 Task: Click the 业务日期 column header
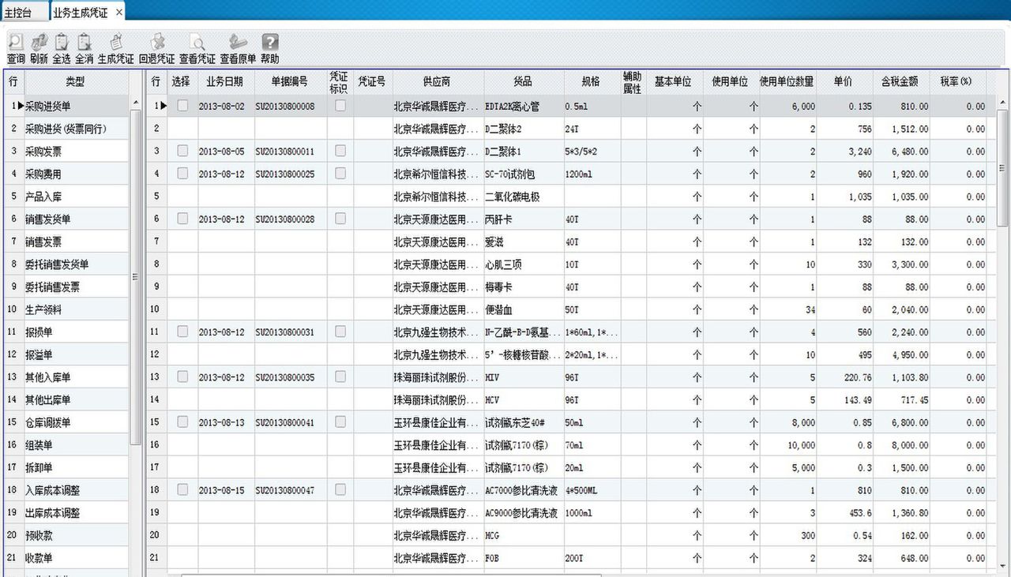coord(224,81)
